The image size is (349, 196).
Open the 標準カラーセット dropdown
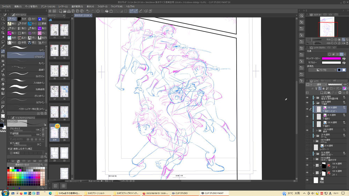pos(24,165)
